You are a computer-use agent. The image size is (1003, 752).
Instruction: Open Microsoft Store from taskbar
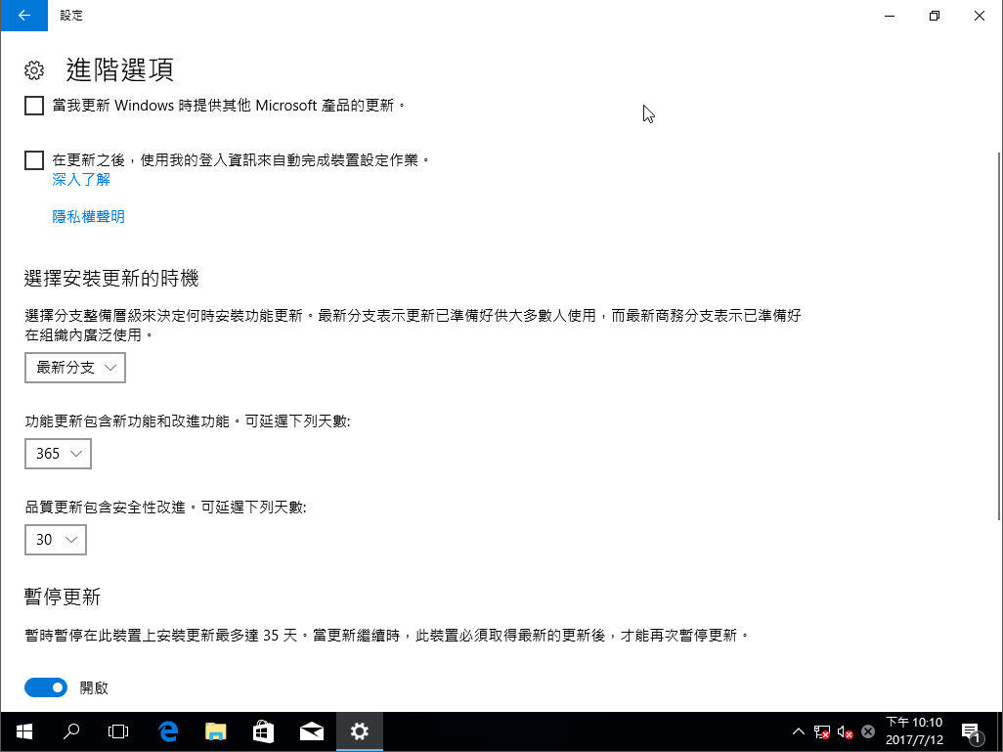pyautogui.click(x=264, y=731)
